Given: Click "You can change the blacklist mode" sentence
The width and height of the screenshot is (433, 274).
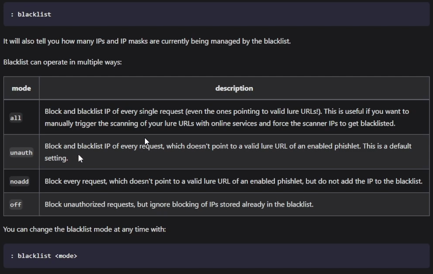Looking at the screenshot, I should [x=84, y=229].
